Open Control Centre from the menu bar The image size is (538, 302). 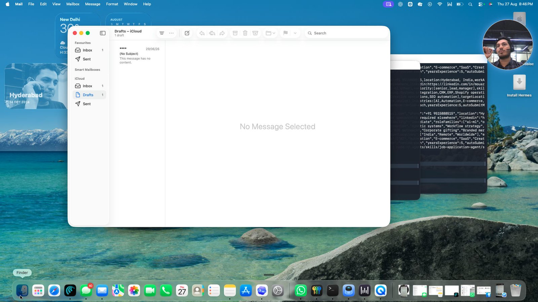(481, 4)
